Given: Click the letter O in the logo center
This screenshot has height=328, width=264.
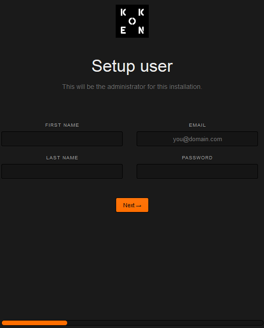Looking at the screenshot, I should [x=132, y=21].
